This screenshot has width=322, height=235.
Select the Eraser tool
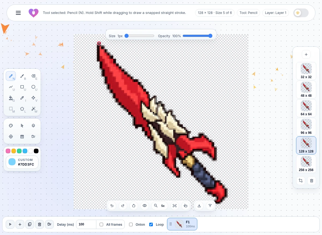[34, 76]
